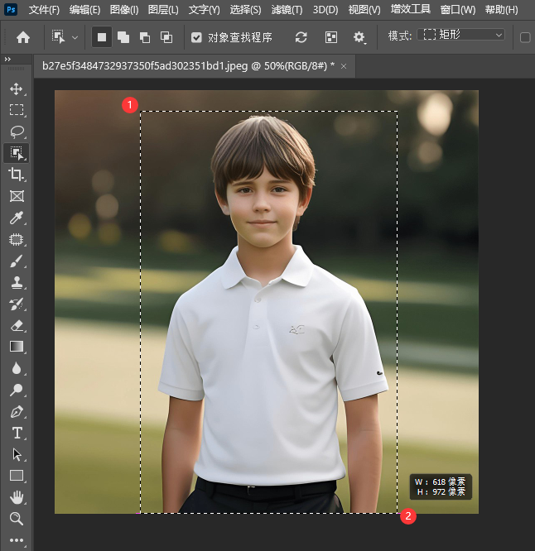The image size is (535, 551).
Task: Select the Horizontal Type tool
Action: (16, 433)
